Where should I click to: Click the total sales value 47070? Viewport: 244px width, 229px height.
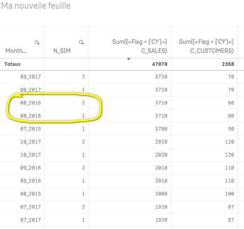pyautogui.click(x=160, y=64)
